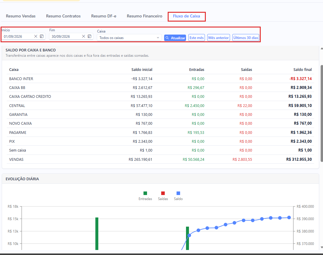Click the EVOLUÇÃO DIÁRIA section title
This screenshot has height=255, width=323.
pyautogui.click(x=22, y=179)
